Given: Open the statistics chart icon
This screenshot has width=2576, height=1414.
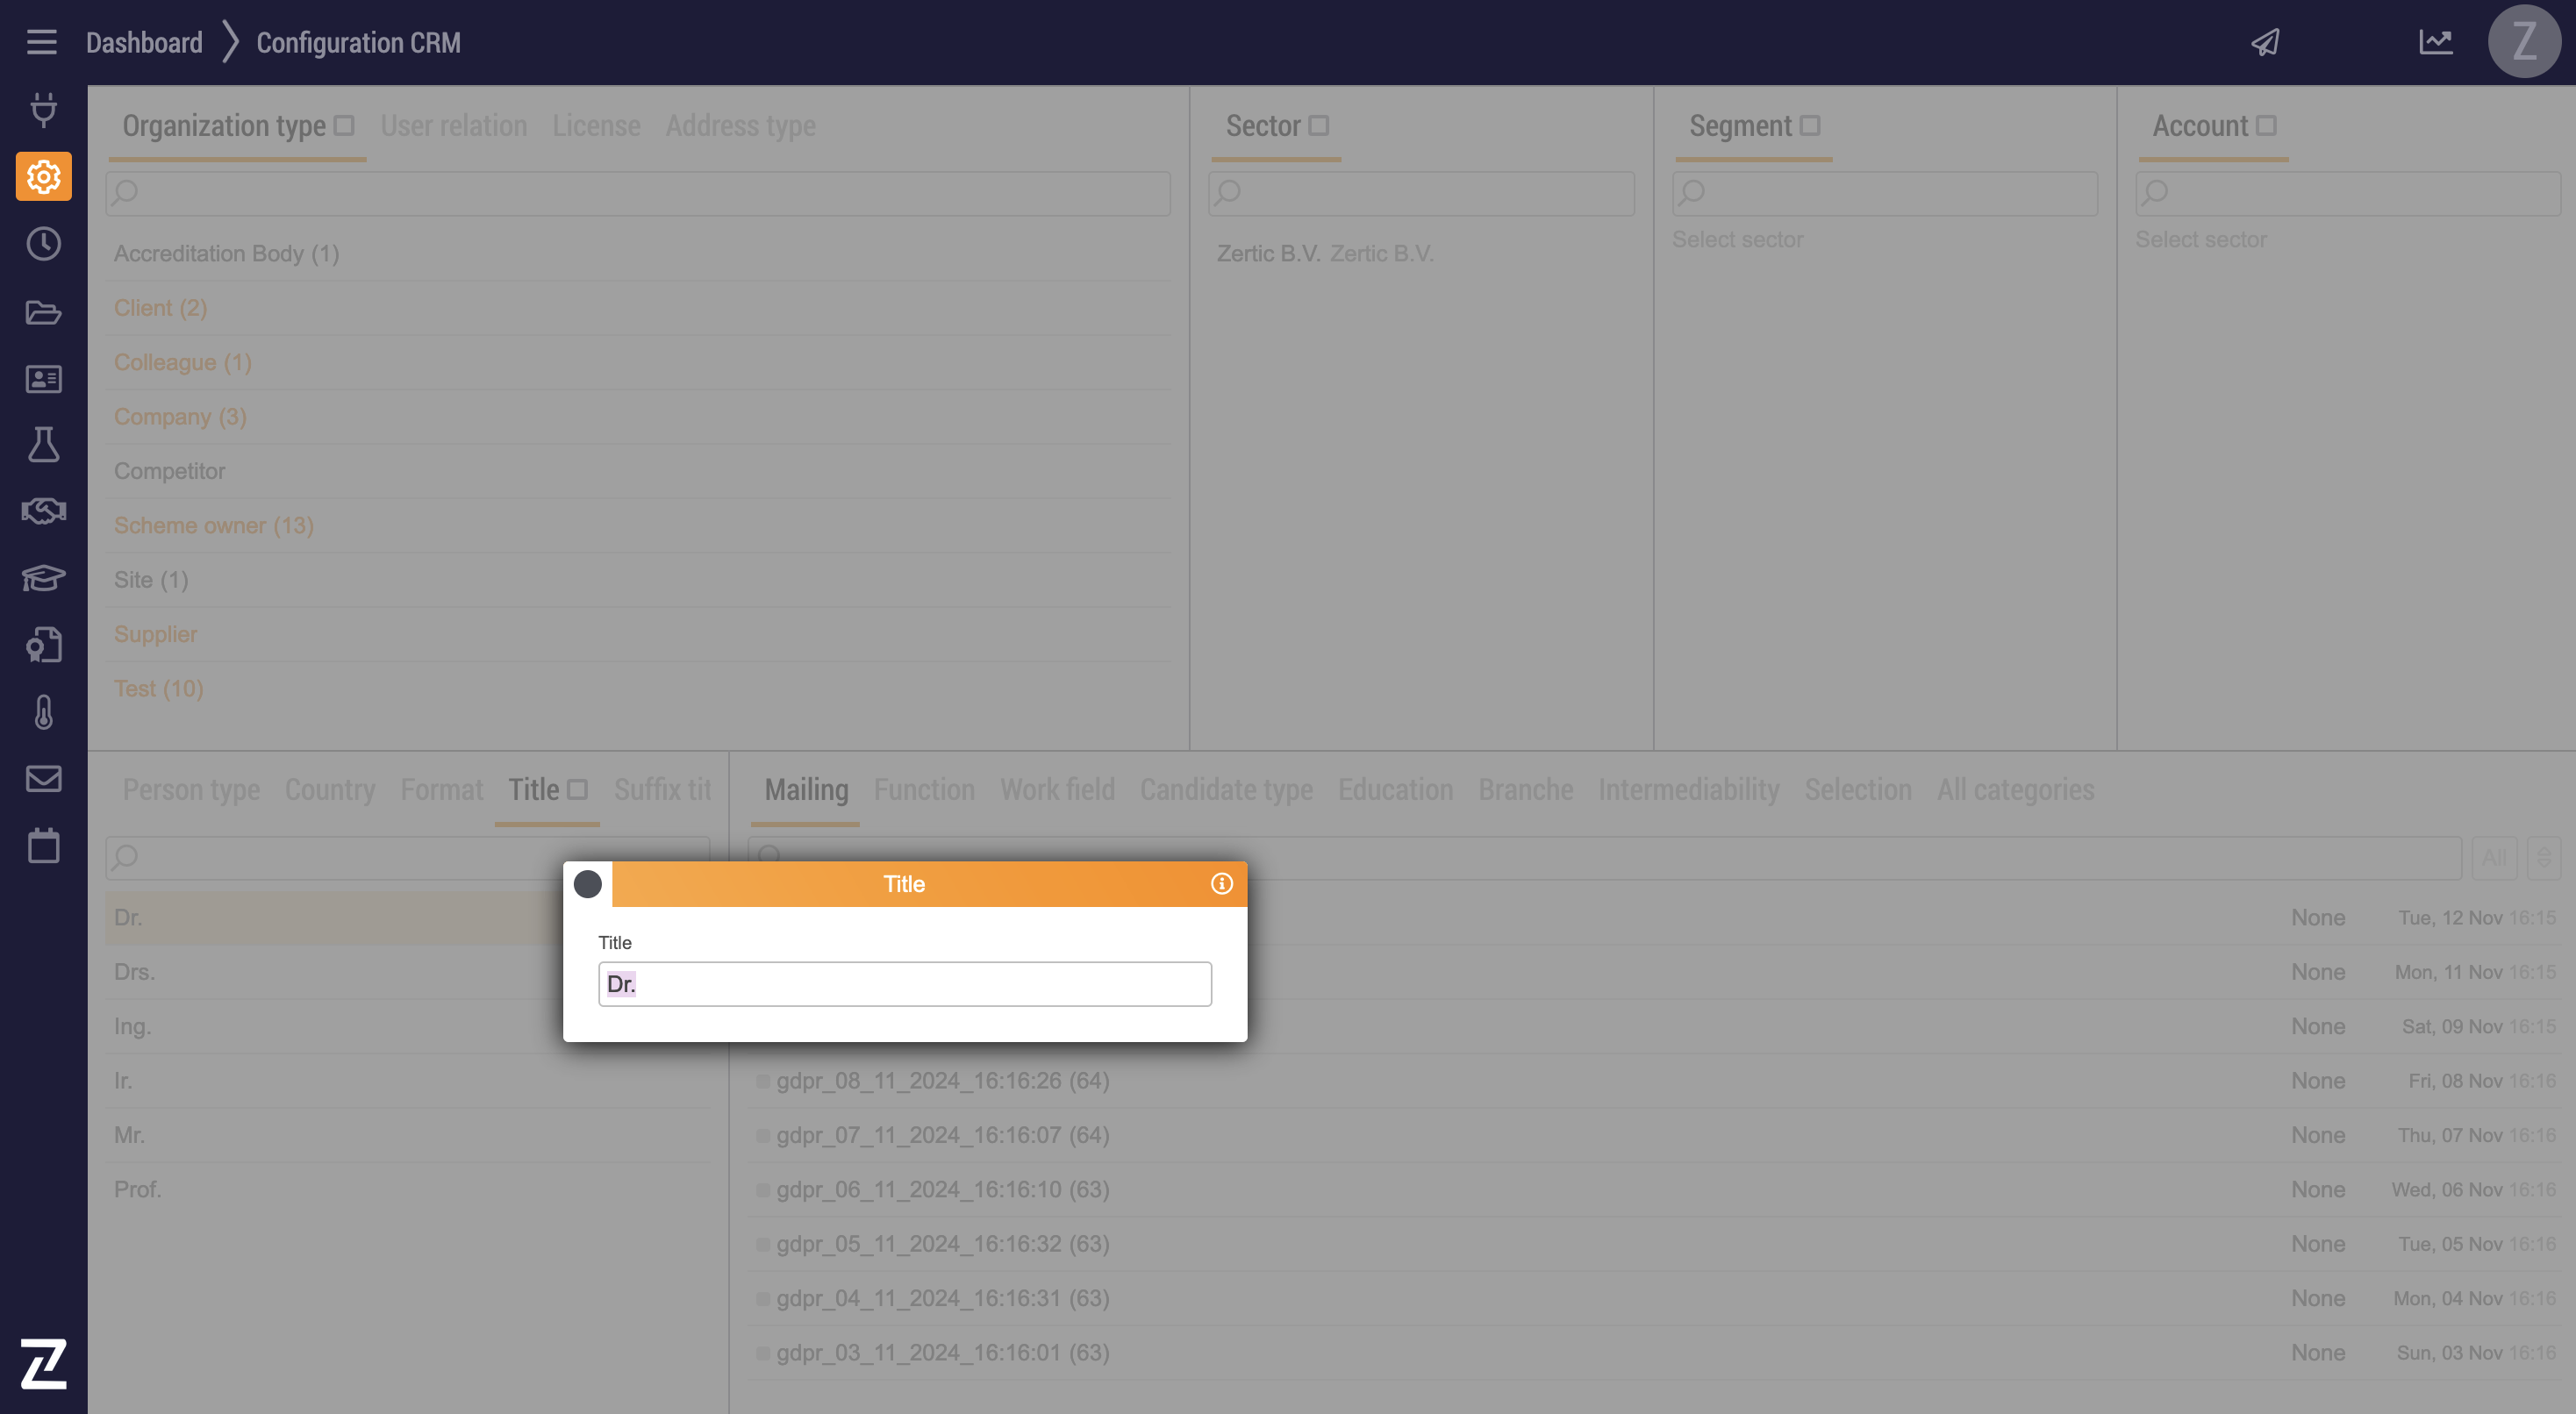Looking at the screenshot, I should tap(2435, 42).
